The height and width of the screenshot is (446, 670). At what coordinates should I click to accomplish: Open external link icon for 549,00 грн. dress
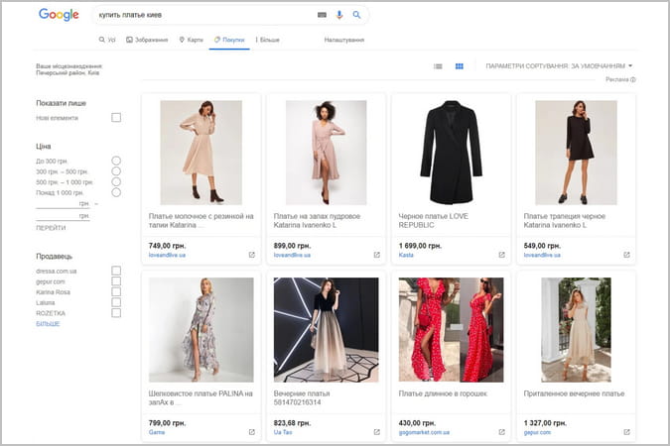(626, 255)
